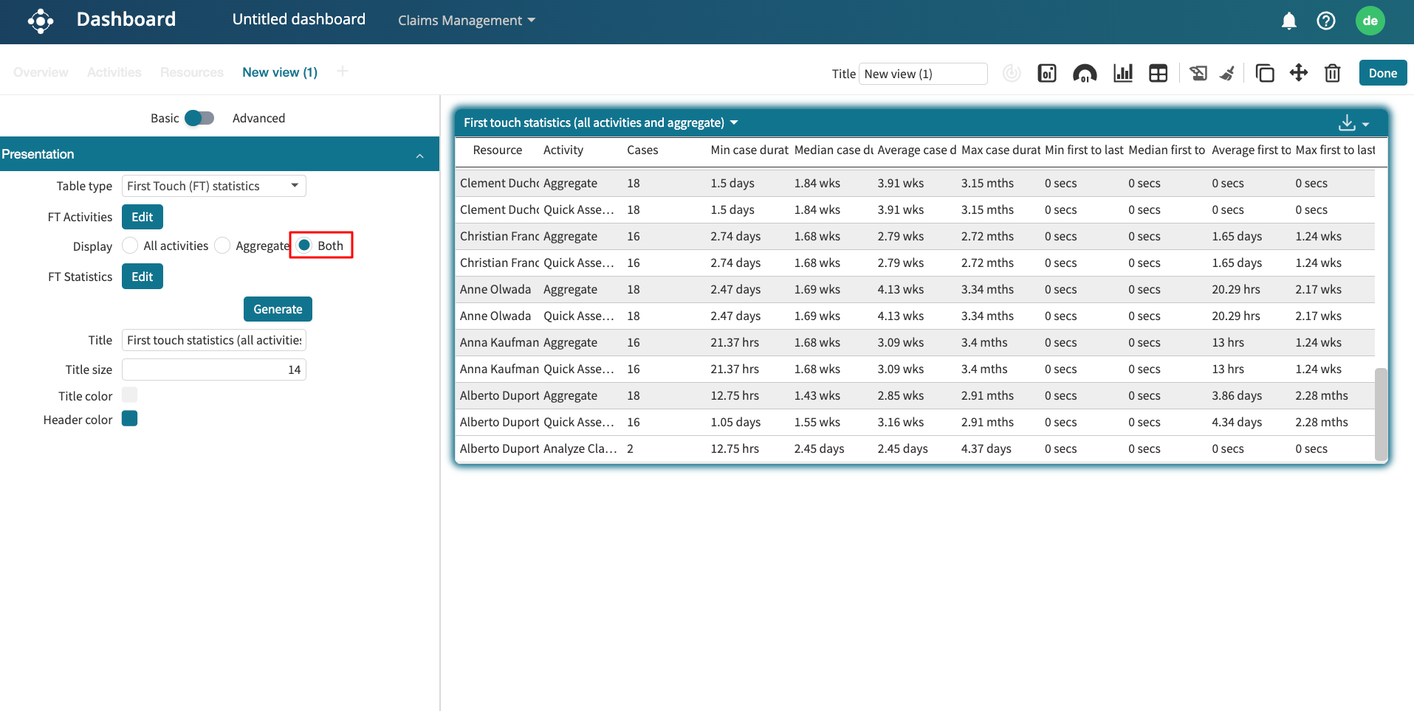This screenshot has height=711, width=1414.
Task: Toggle Basic/Advanced mode switch
Action: tap(199, 118)
